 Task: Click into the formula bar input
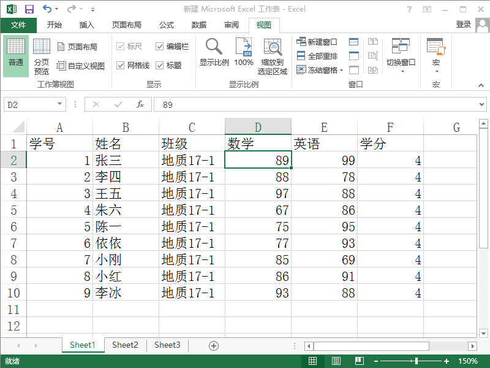point(315,104)
